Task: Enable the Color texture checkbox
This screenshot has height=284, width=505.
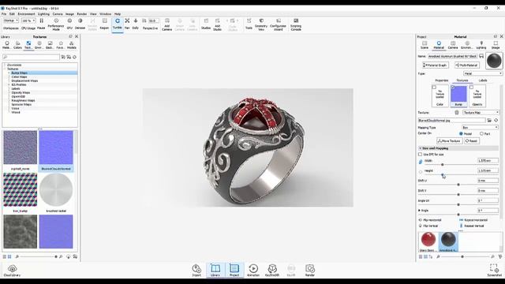Action: click(434, 88)
